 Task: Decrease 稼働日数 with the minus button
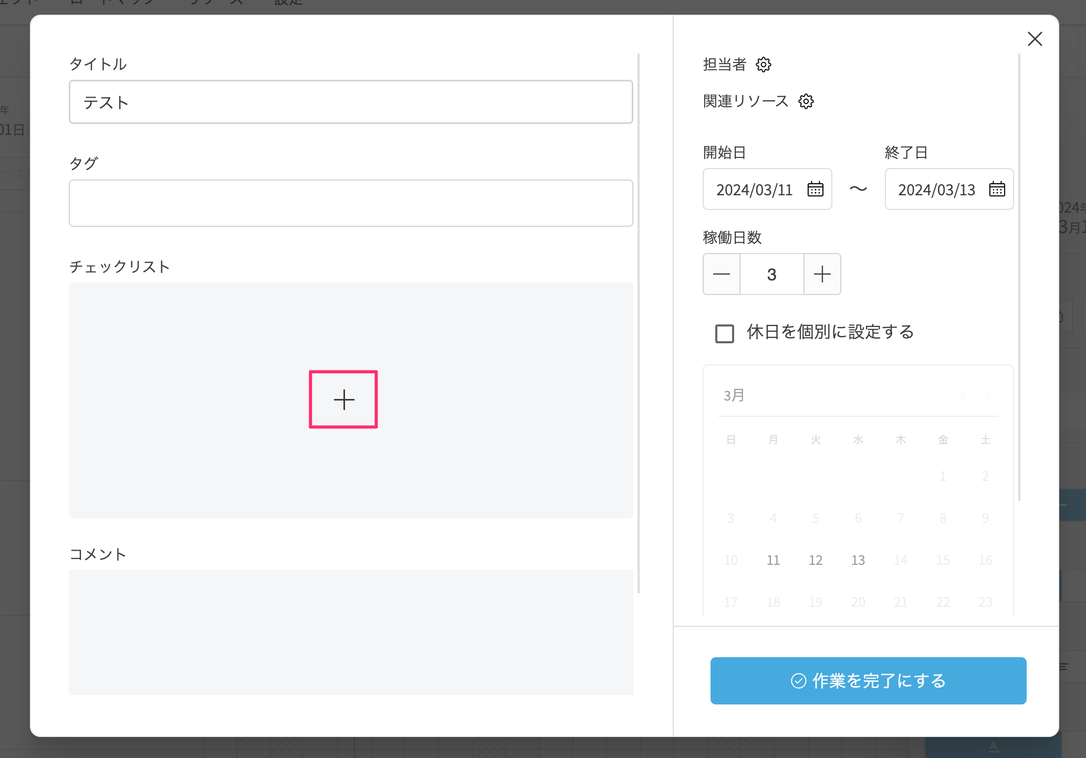click(722, 274)
